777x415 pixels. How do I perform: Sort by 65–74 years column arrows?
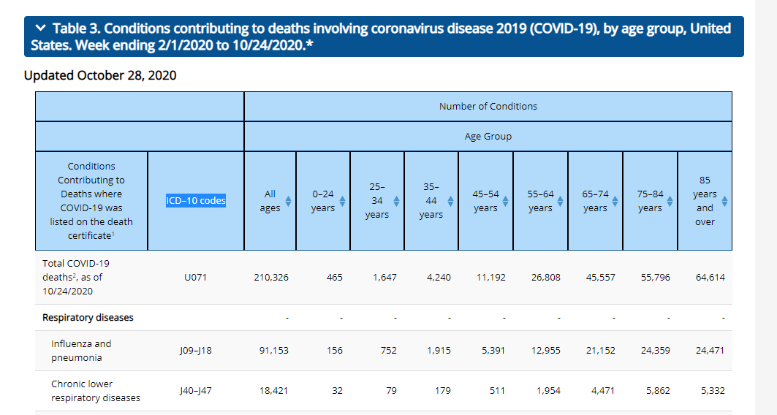(615, 201)
